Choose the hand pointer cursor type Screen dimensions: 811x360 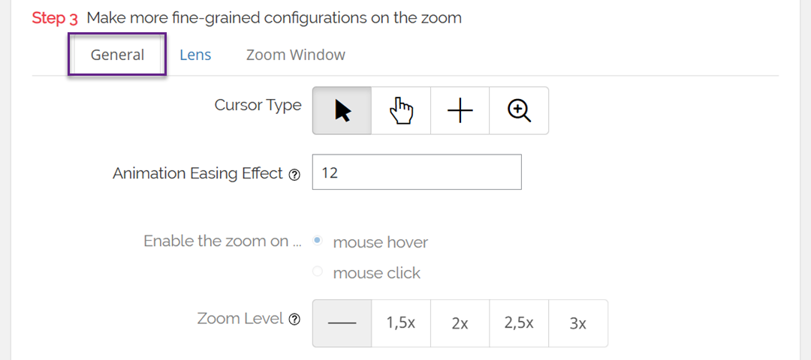pyautogui.click(x=401, y=111)
